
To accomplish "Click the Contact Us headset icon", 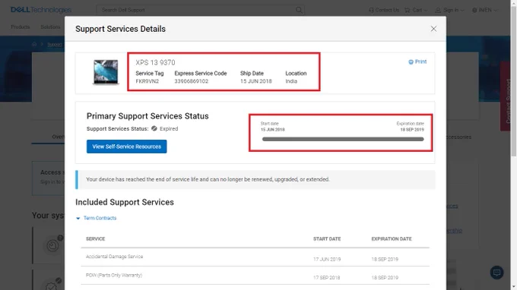I will 371,10.
